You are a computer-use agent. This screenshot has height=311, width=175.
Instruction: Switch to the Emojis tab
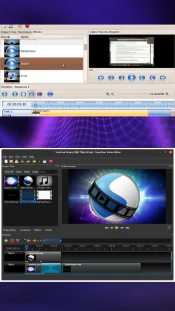tap(49, 230)
